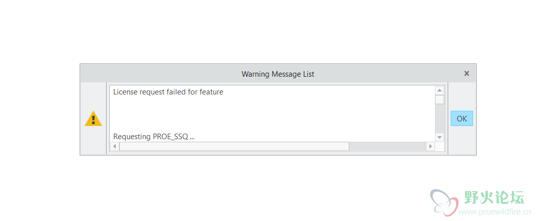Click the yellow warning triangle icon
This screenshot has width=536, height=221.
click(x=93, y=119)
